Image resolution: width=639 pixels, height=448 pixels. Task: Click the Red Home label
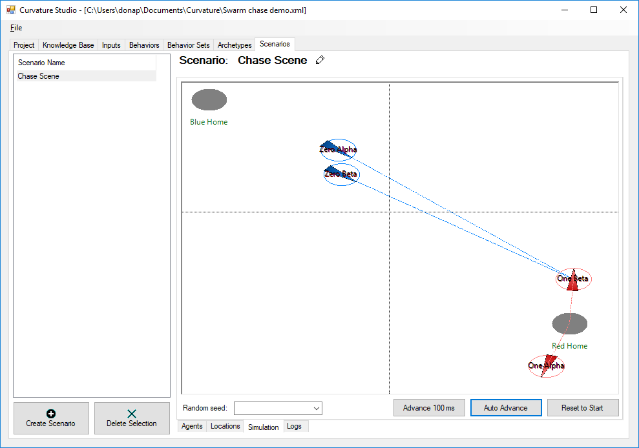coord(570,346)
